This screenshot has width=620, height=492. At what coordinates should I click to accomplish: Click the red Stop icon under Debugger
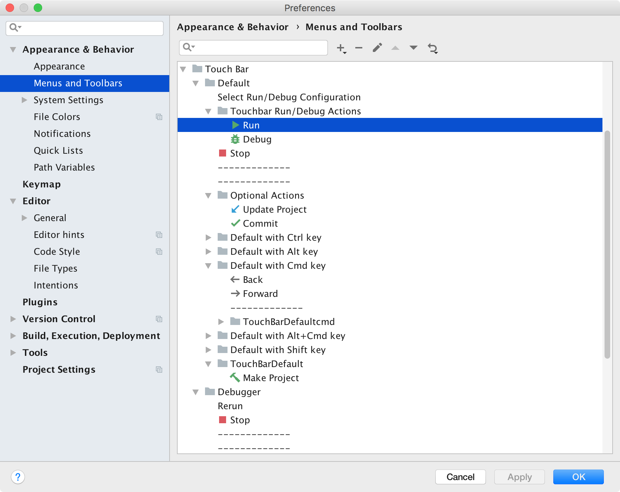click(222, 420)
